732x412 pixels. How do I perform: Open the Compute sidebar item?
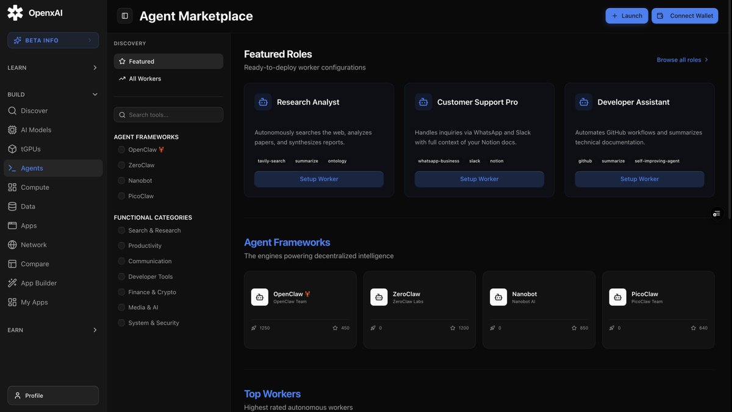[53, 187]
